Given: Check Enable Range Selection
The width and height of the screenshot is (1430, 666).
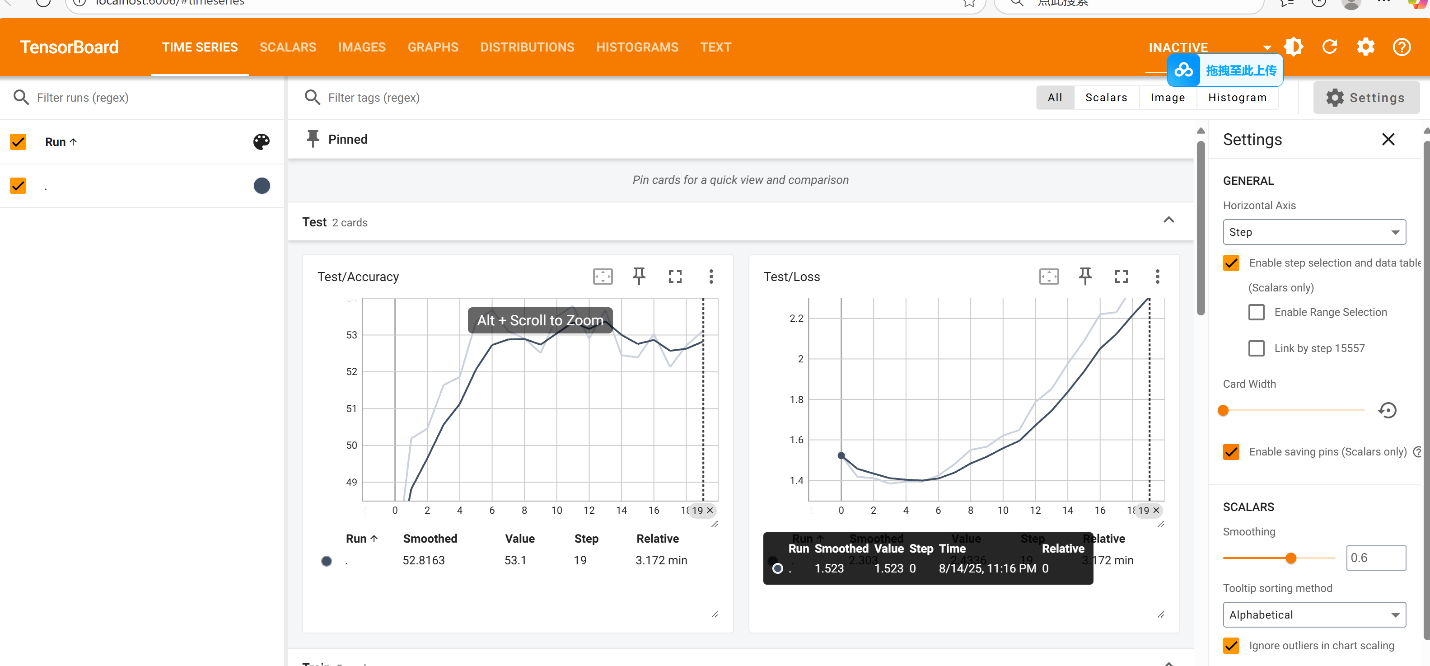Looking at the screenshot, I should 1256,312.
